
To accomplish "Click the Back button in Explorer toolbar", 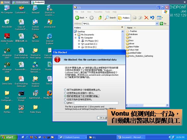I will [x=80, y=18].
